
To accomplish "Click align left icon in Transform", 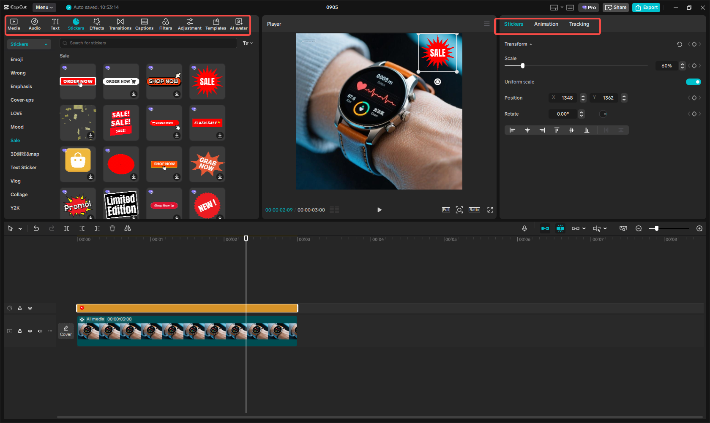I will coord(512,130).
